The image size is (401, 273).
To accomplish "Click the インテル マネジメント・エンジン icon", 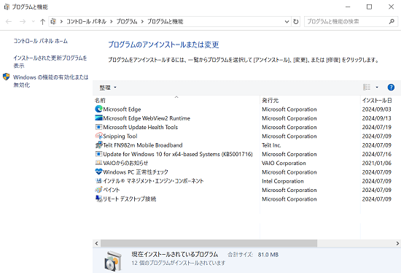I will (x=98, y=181).
